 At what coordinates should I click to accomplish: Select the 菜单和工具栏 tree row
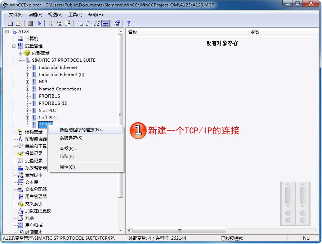click(x=36, y=146)
